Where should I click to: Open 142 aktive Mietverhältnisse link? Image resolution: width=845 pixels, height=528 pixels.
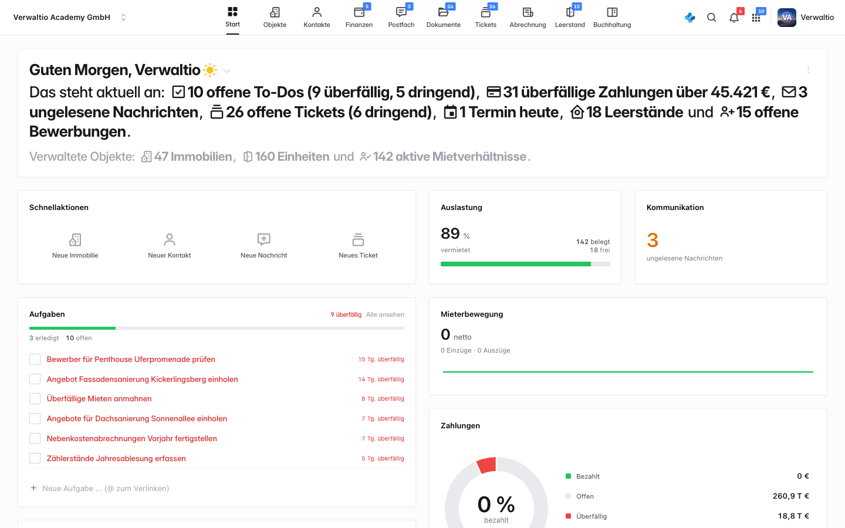[x=443, y=157]
